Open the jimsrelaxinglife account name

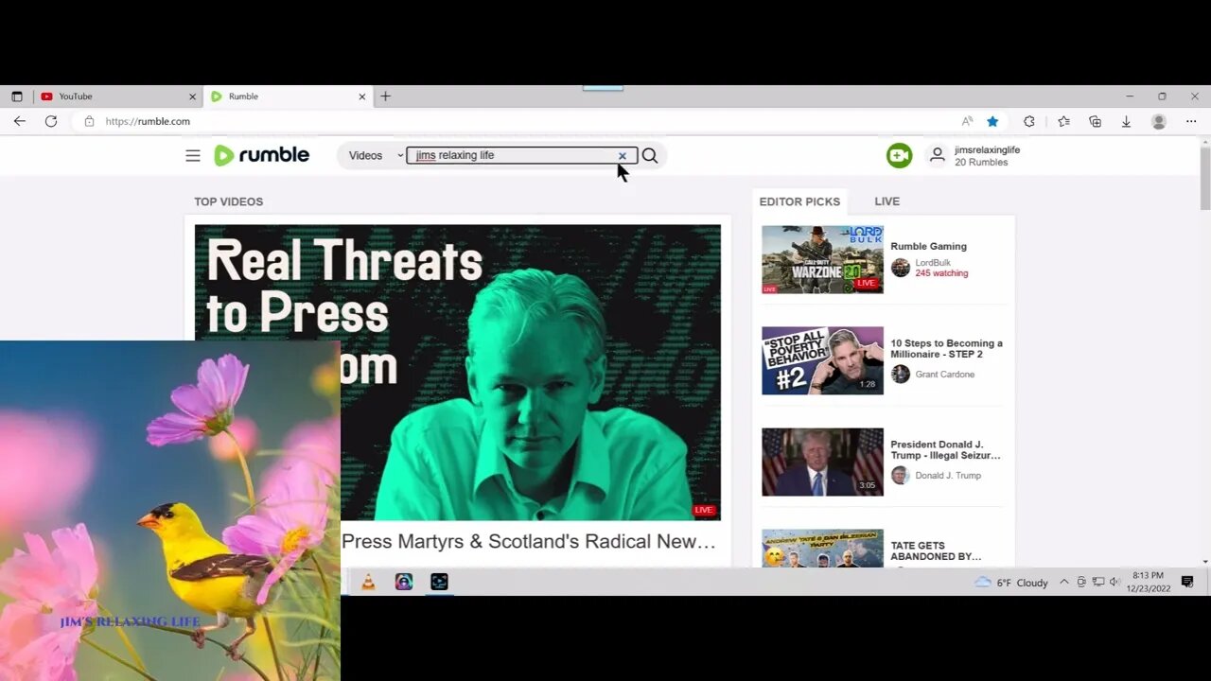[x=987, y=149]
